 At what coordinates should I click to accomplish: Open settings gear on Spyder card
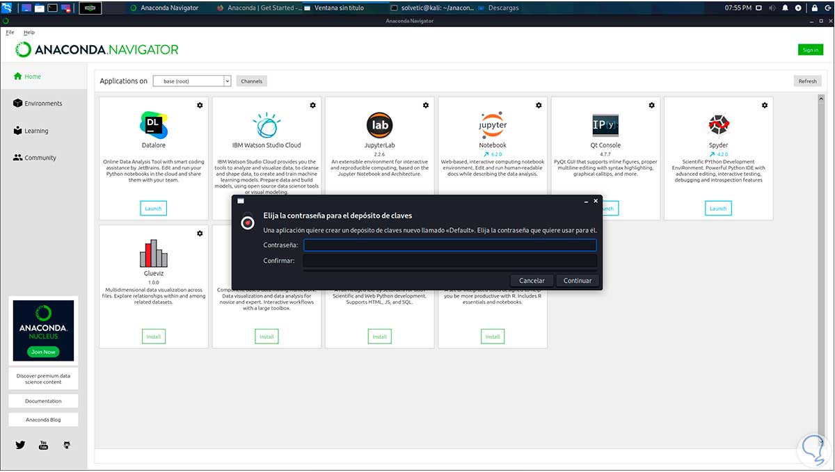click(765, 105)
